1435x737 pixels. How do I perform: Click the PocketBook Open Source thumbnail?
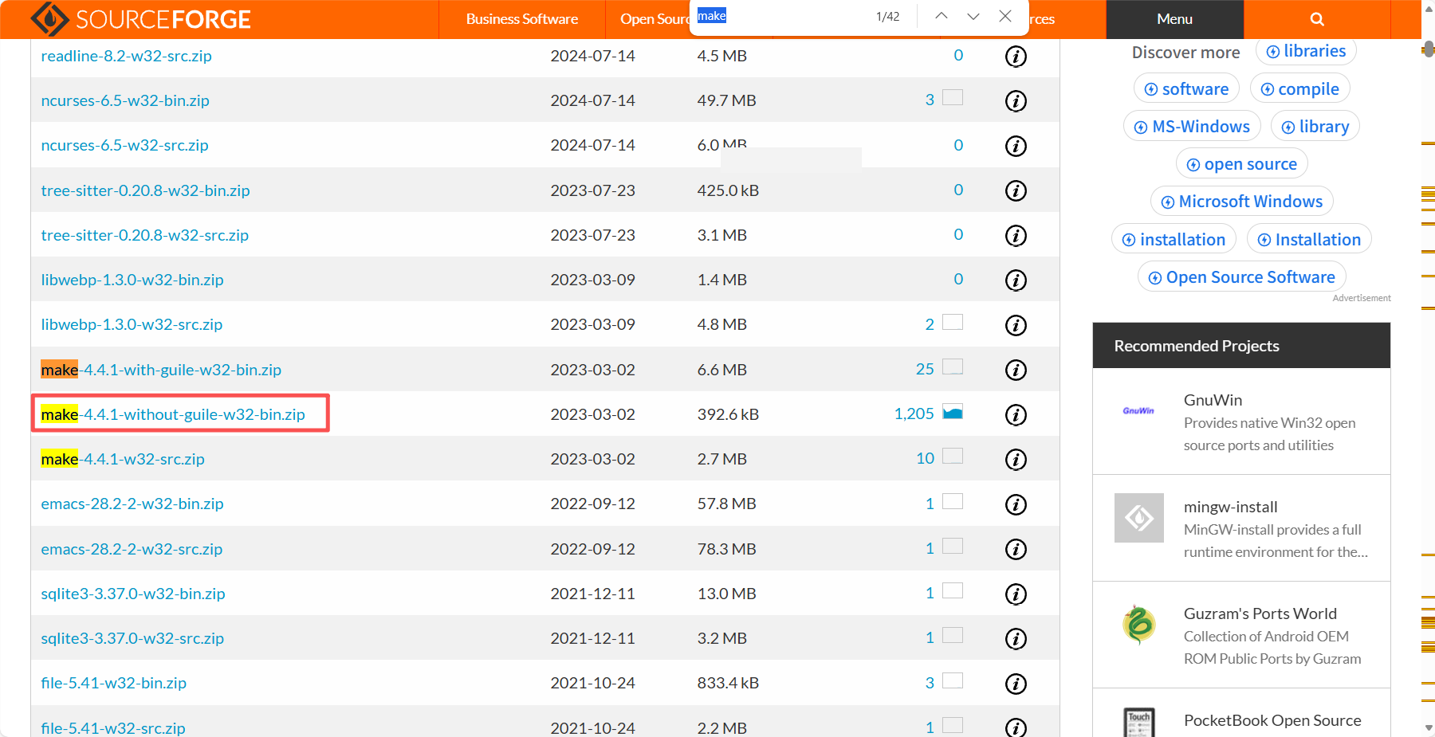tap(1139, 722)
